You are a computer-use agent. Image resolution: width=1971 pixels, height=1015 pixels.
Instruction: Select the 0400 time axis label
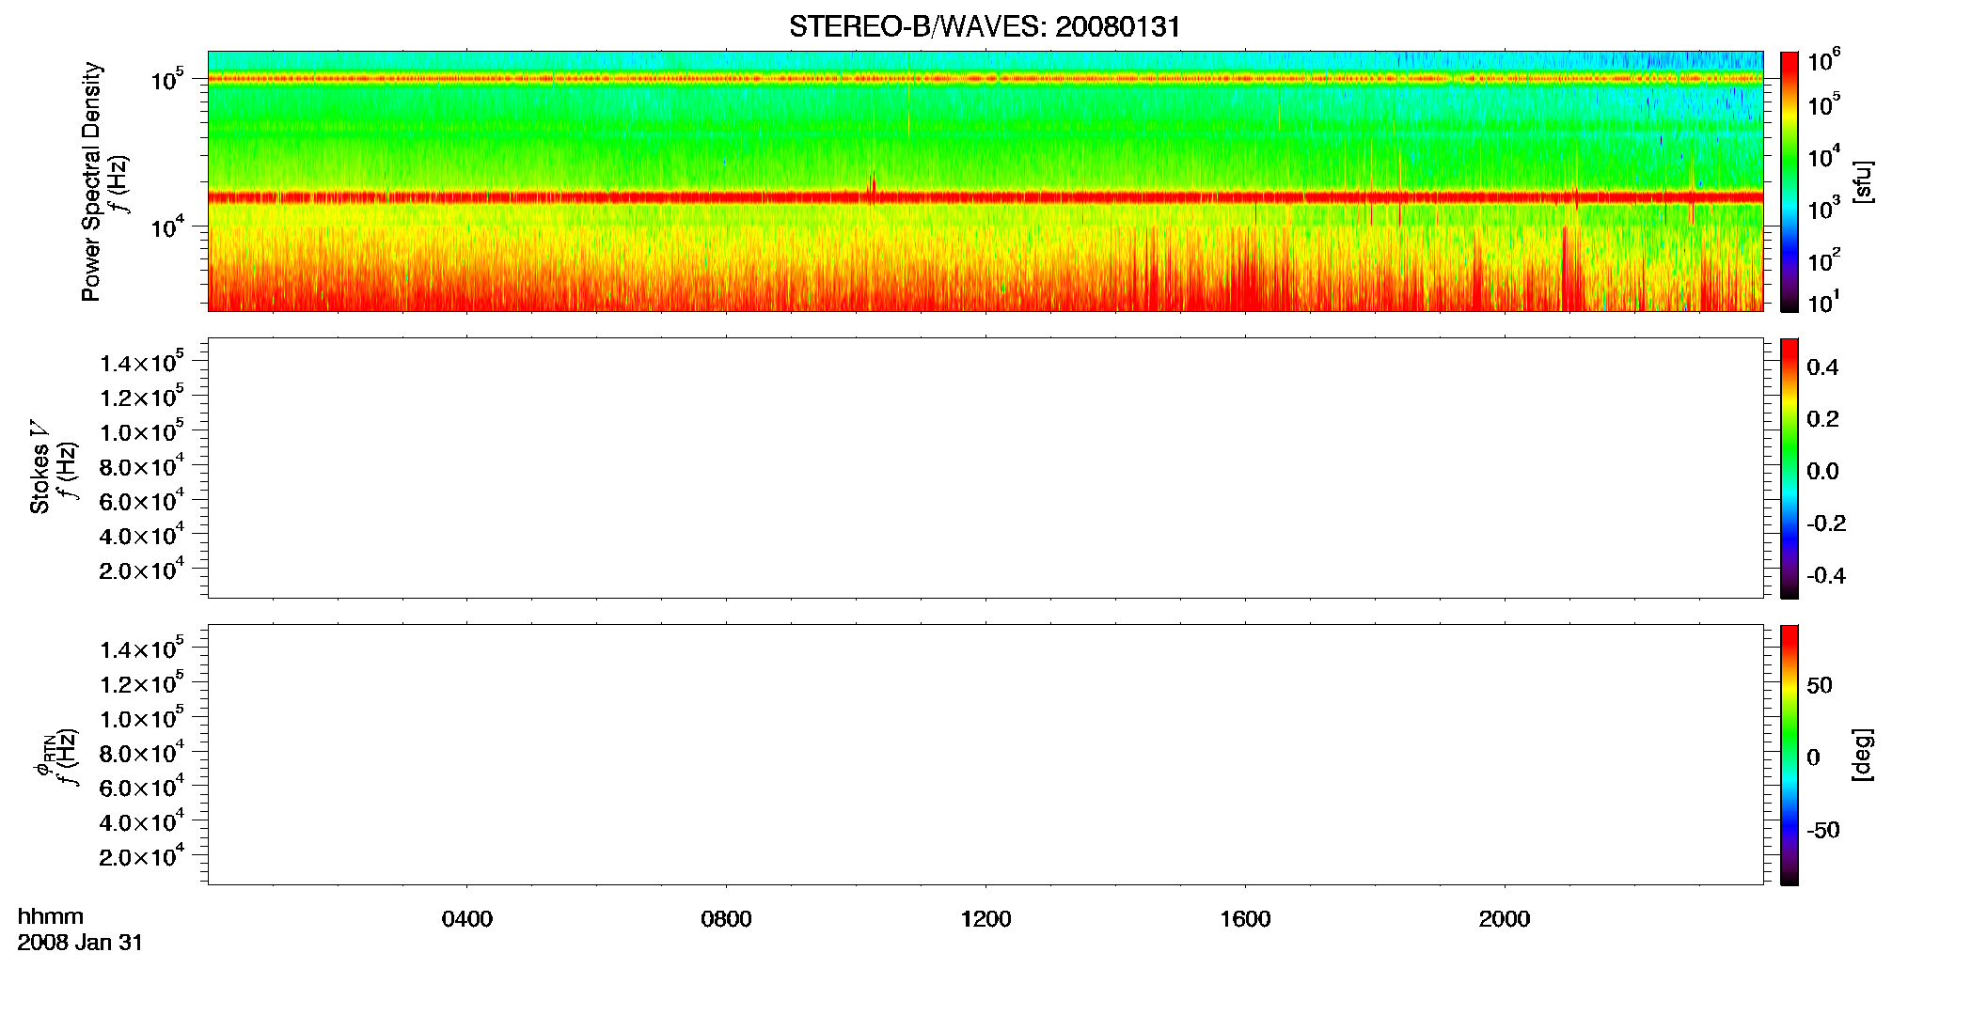[467, 919]
